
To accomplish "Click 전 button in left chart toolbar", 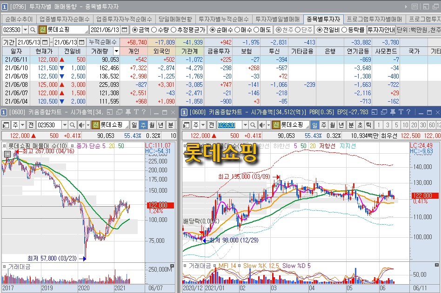I will point(31,125).
